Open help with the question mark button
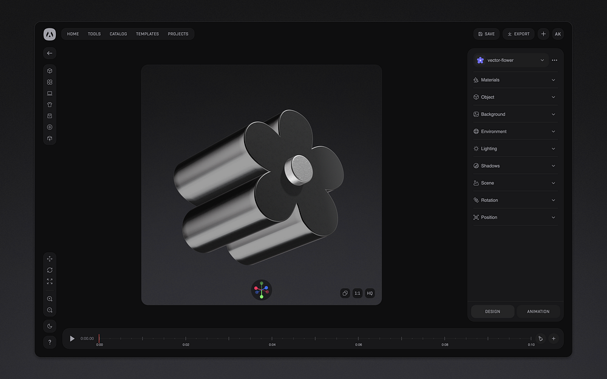 coord(50,342)
